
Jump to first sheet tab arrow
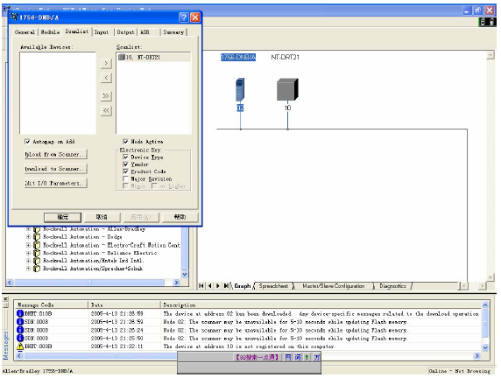201,286
